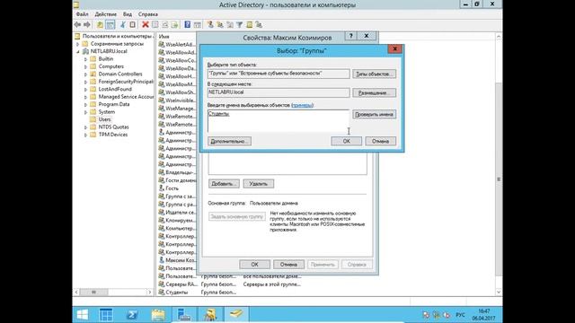Click OK in the Свойства Properties window
Image resolution: width=575 pixels, height=323 pixels.
pos(254,265)
